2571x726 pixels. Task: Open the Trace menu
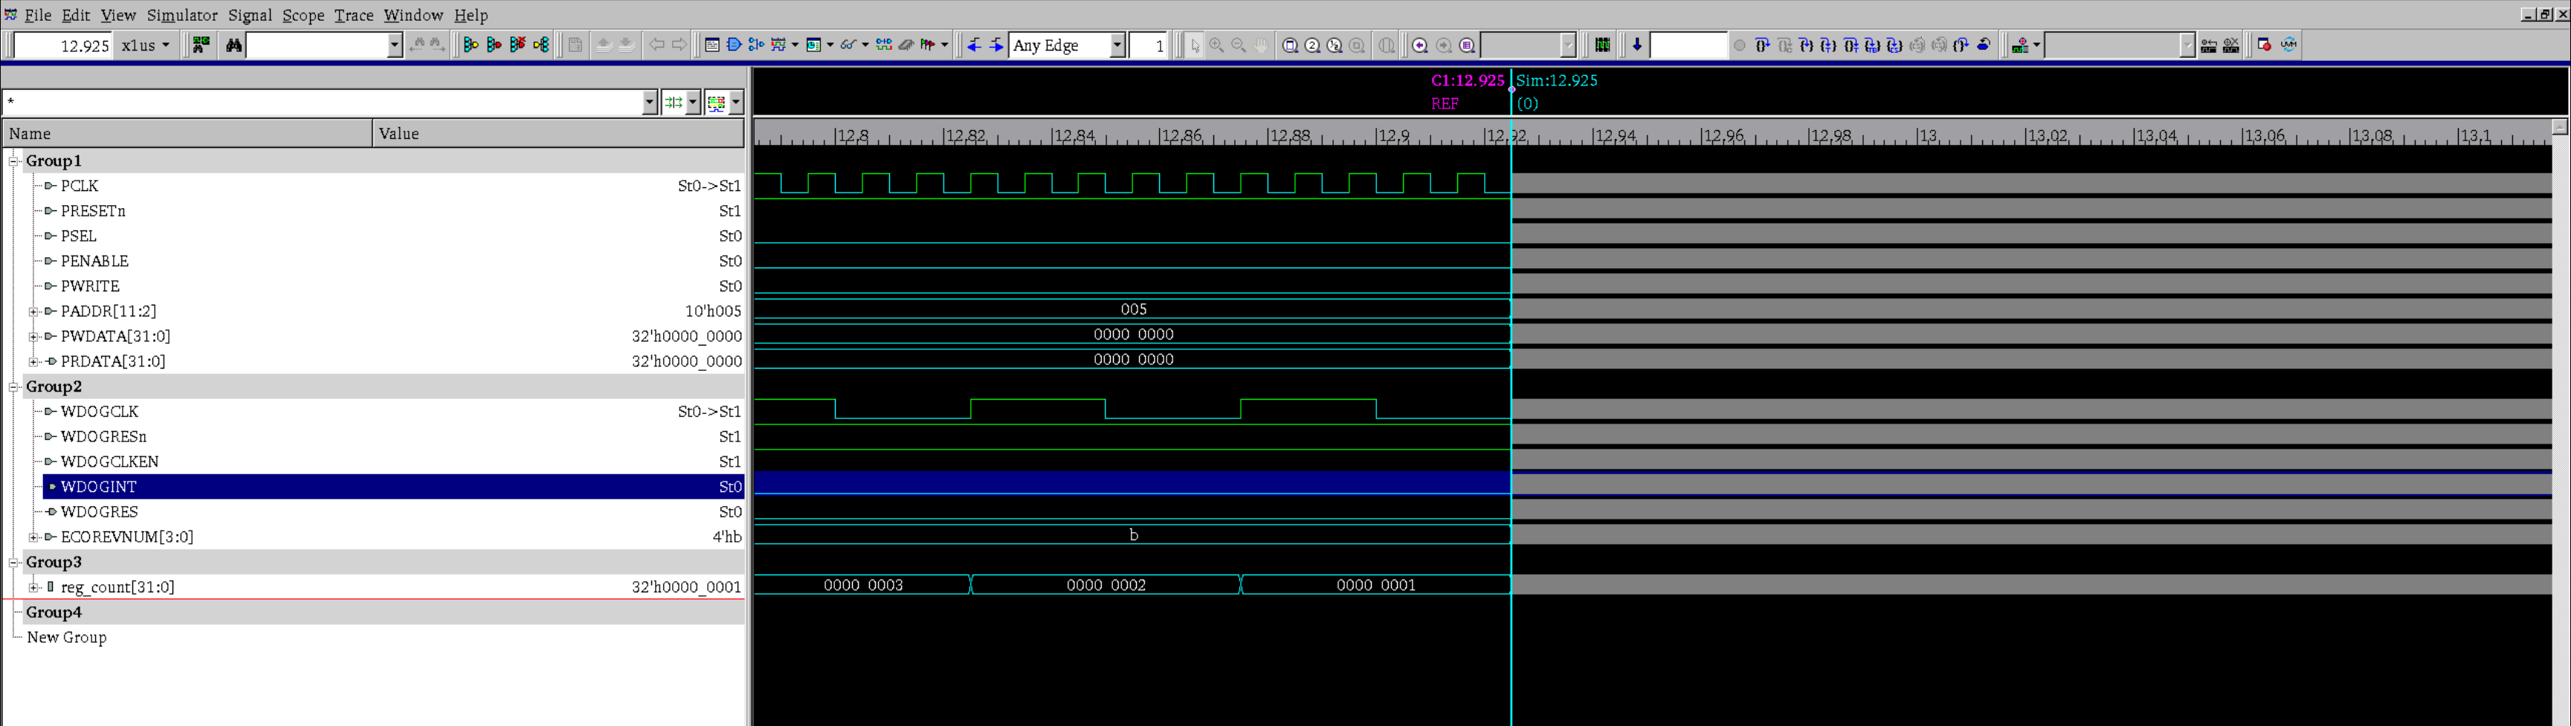click(353, 15)
